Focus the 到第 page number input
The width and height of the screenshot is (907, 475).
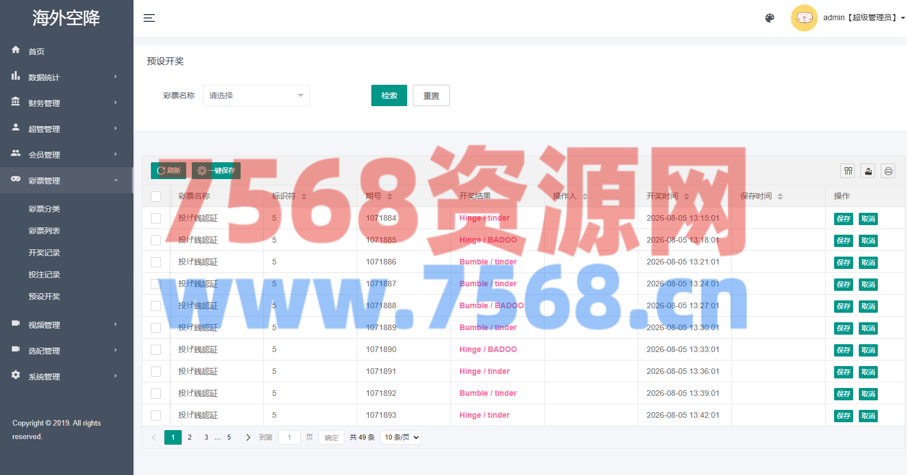[289, 437]
